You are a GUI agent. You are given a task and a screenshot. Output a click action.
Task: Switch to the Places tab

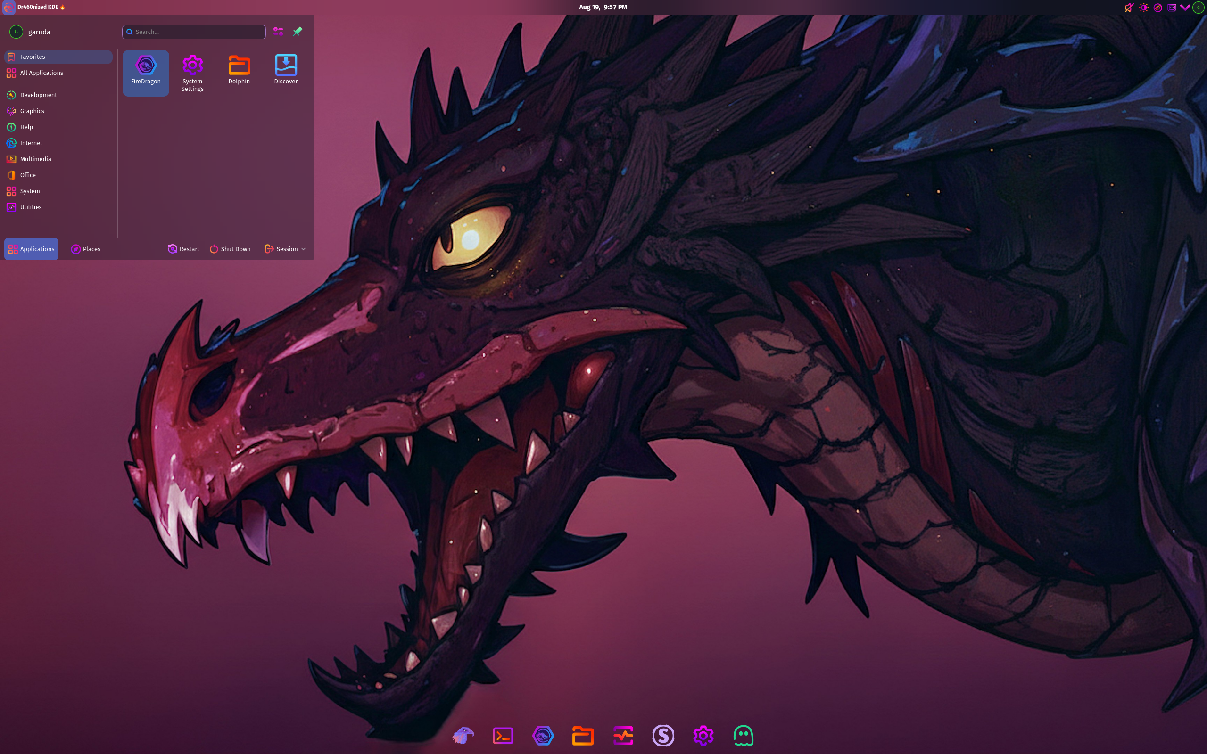86,249
